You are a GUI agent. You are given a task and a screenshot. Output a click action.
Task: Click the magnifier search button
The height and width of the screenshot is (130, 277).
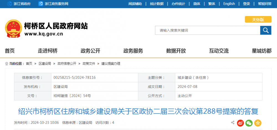pyautogui.click(x=266, y=30)
